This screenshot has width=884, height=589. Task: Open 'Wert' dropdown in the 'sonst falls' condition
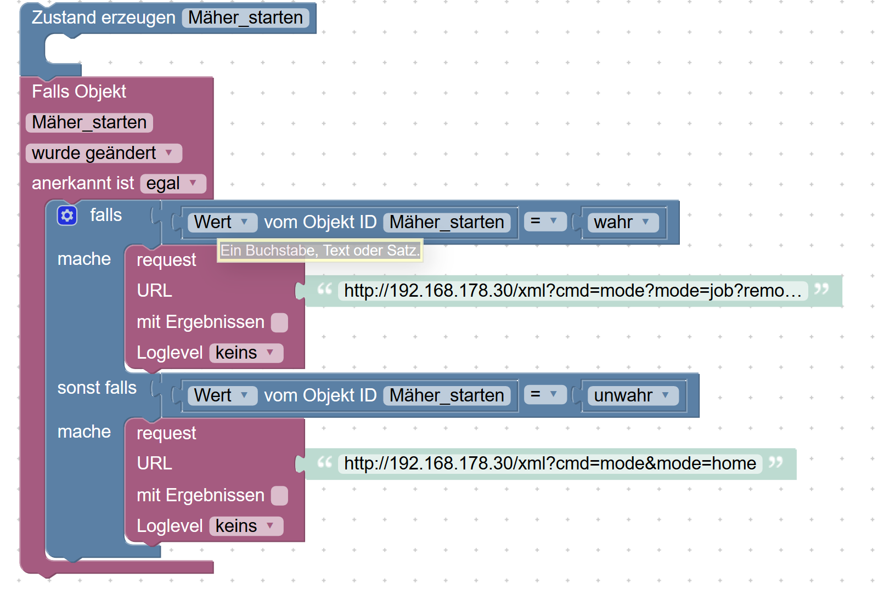point(222,395)
